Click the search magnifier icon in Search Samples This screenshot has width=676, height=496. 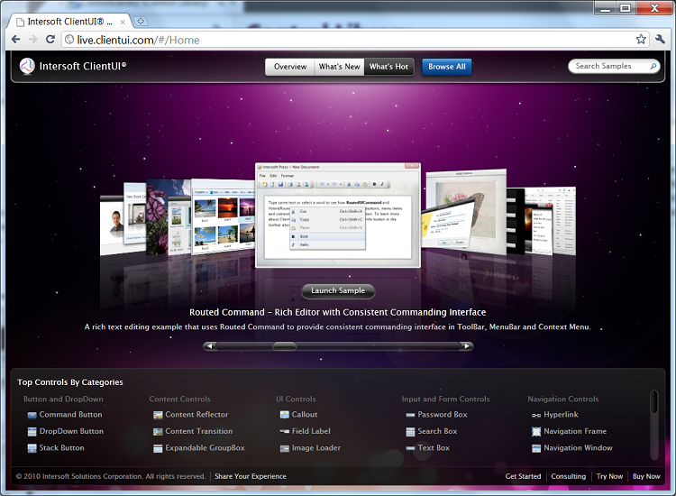coord(653,66)
